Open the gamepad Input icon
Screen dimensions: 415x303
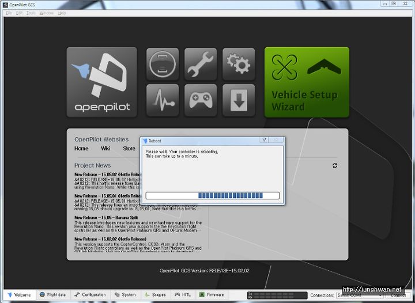(201, 100)
